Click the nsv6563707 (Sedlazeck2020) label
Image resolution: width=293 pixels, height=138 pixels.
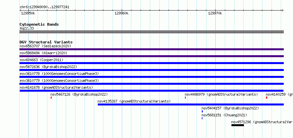[x=45, y=46]
